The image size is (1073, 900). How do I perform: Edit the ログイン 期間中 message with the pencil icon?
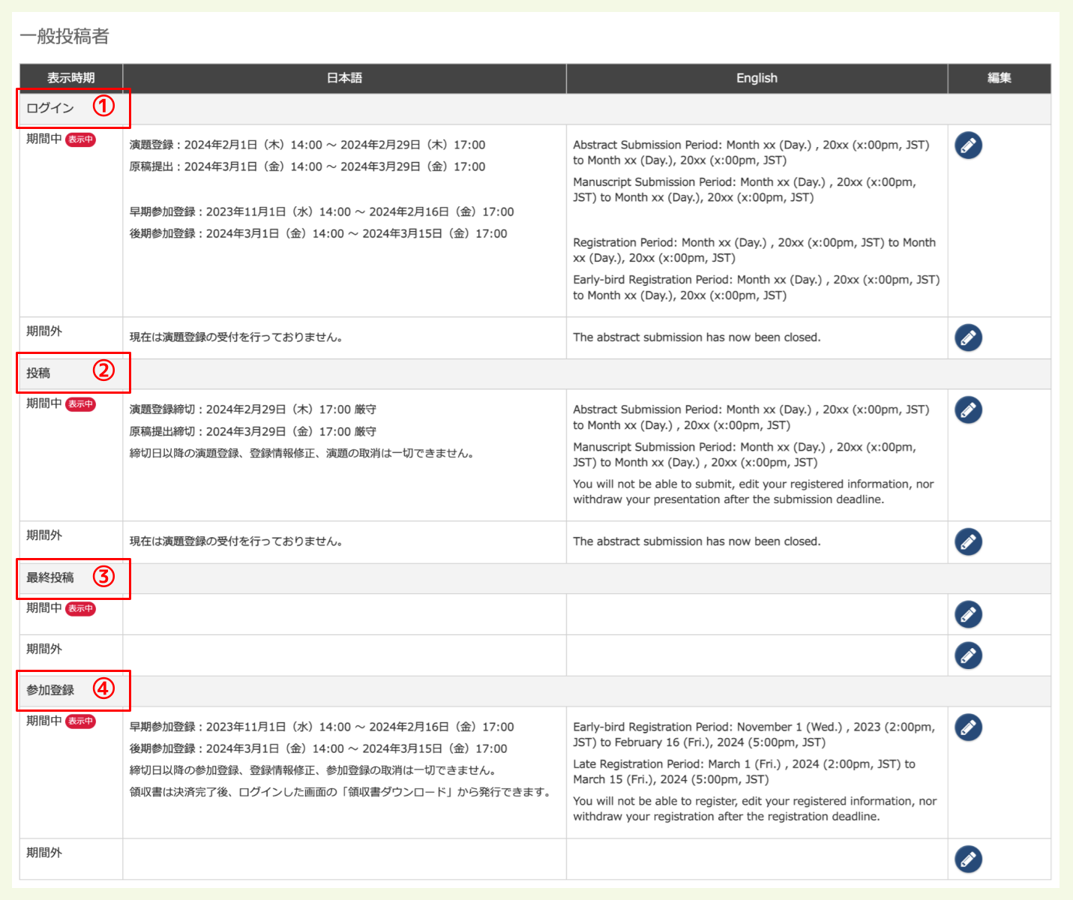pos(968,145)
